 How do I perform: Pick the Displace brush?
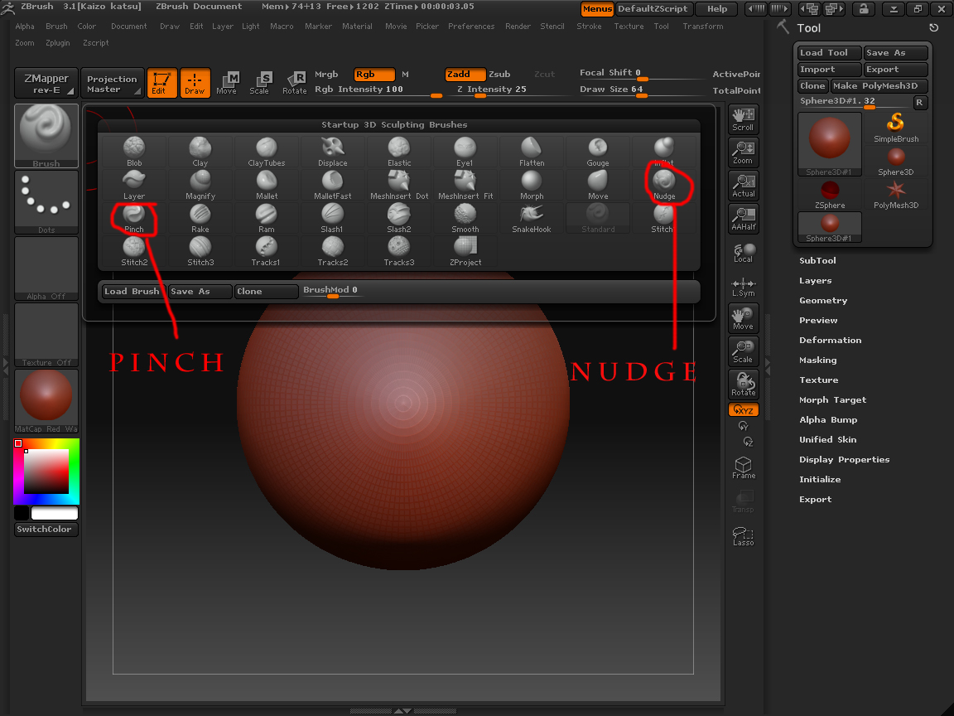[x=333, y=152]
